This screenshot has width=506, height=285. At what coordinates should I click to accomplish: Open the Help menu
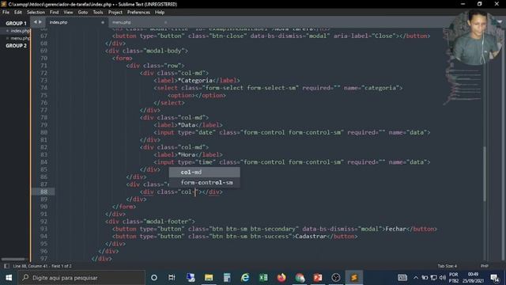pyautogui.click(x=160, y=13)
